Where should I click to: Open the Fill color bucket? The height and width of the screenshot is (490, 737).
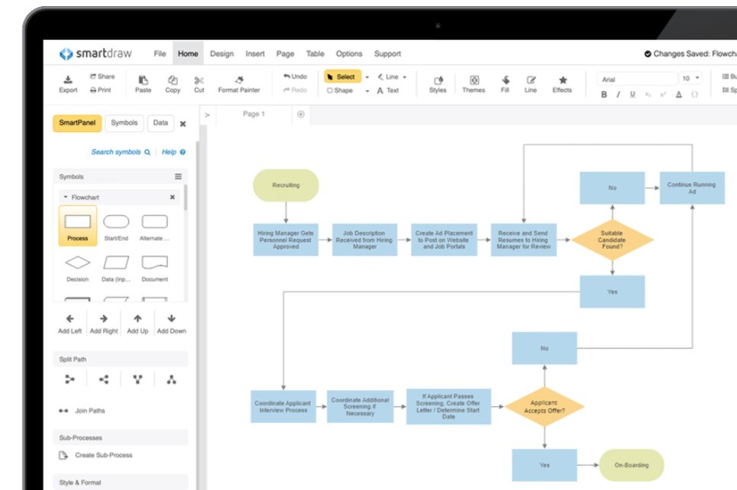point(505,84)
